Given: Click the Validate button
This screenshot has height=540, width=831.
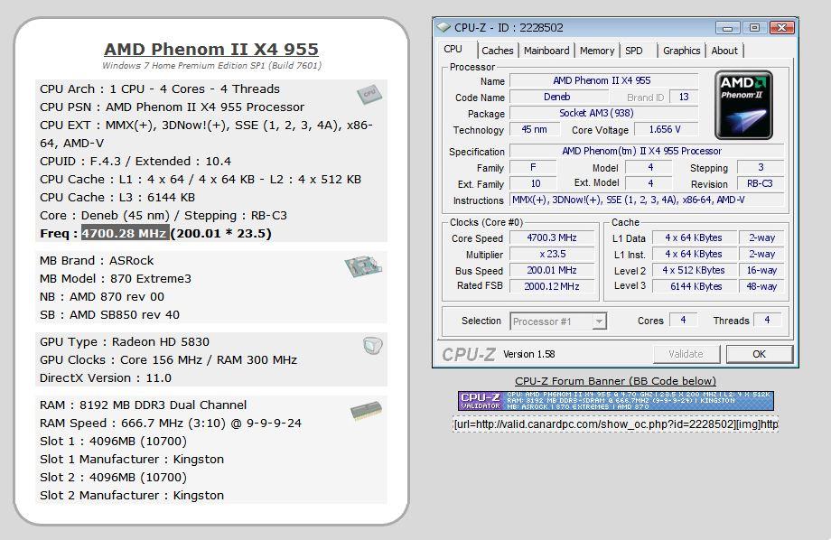Looking at the screenshot, I should [x=686, y=354].
